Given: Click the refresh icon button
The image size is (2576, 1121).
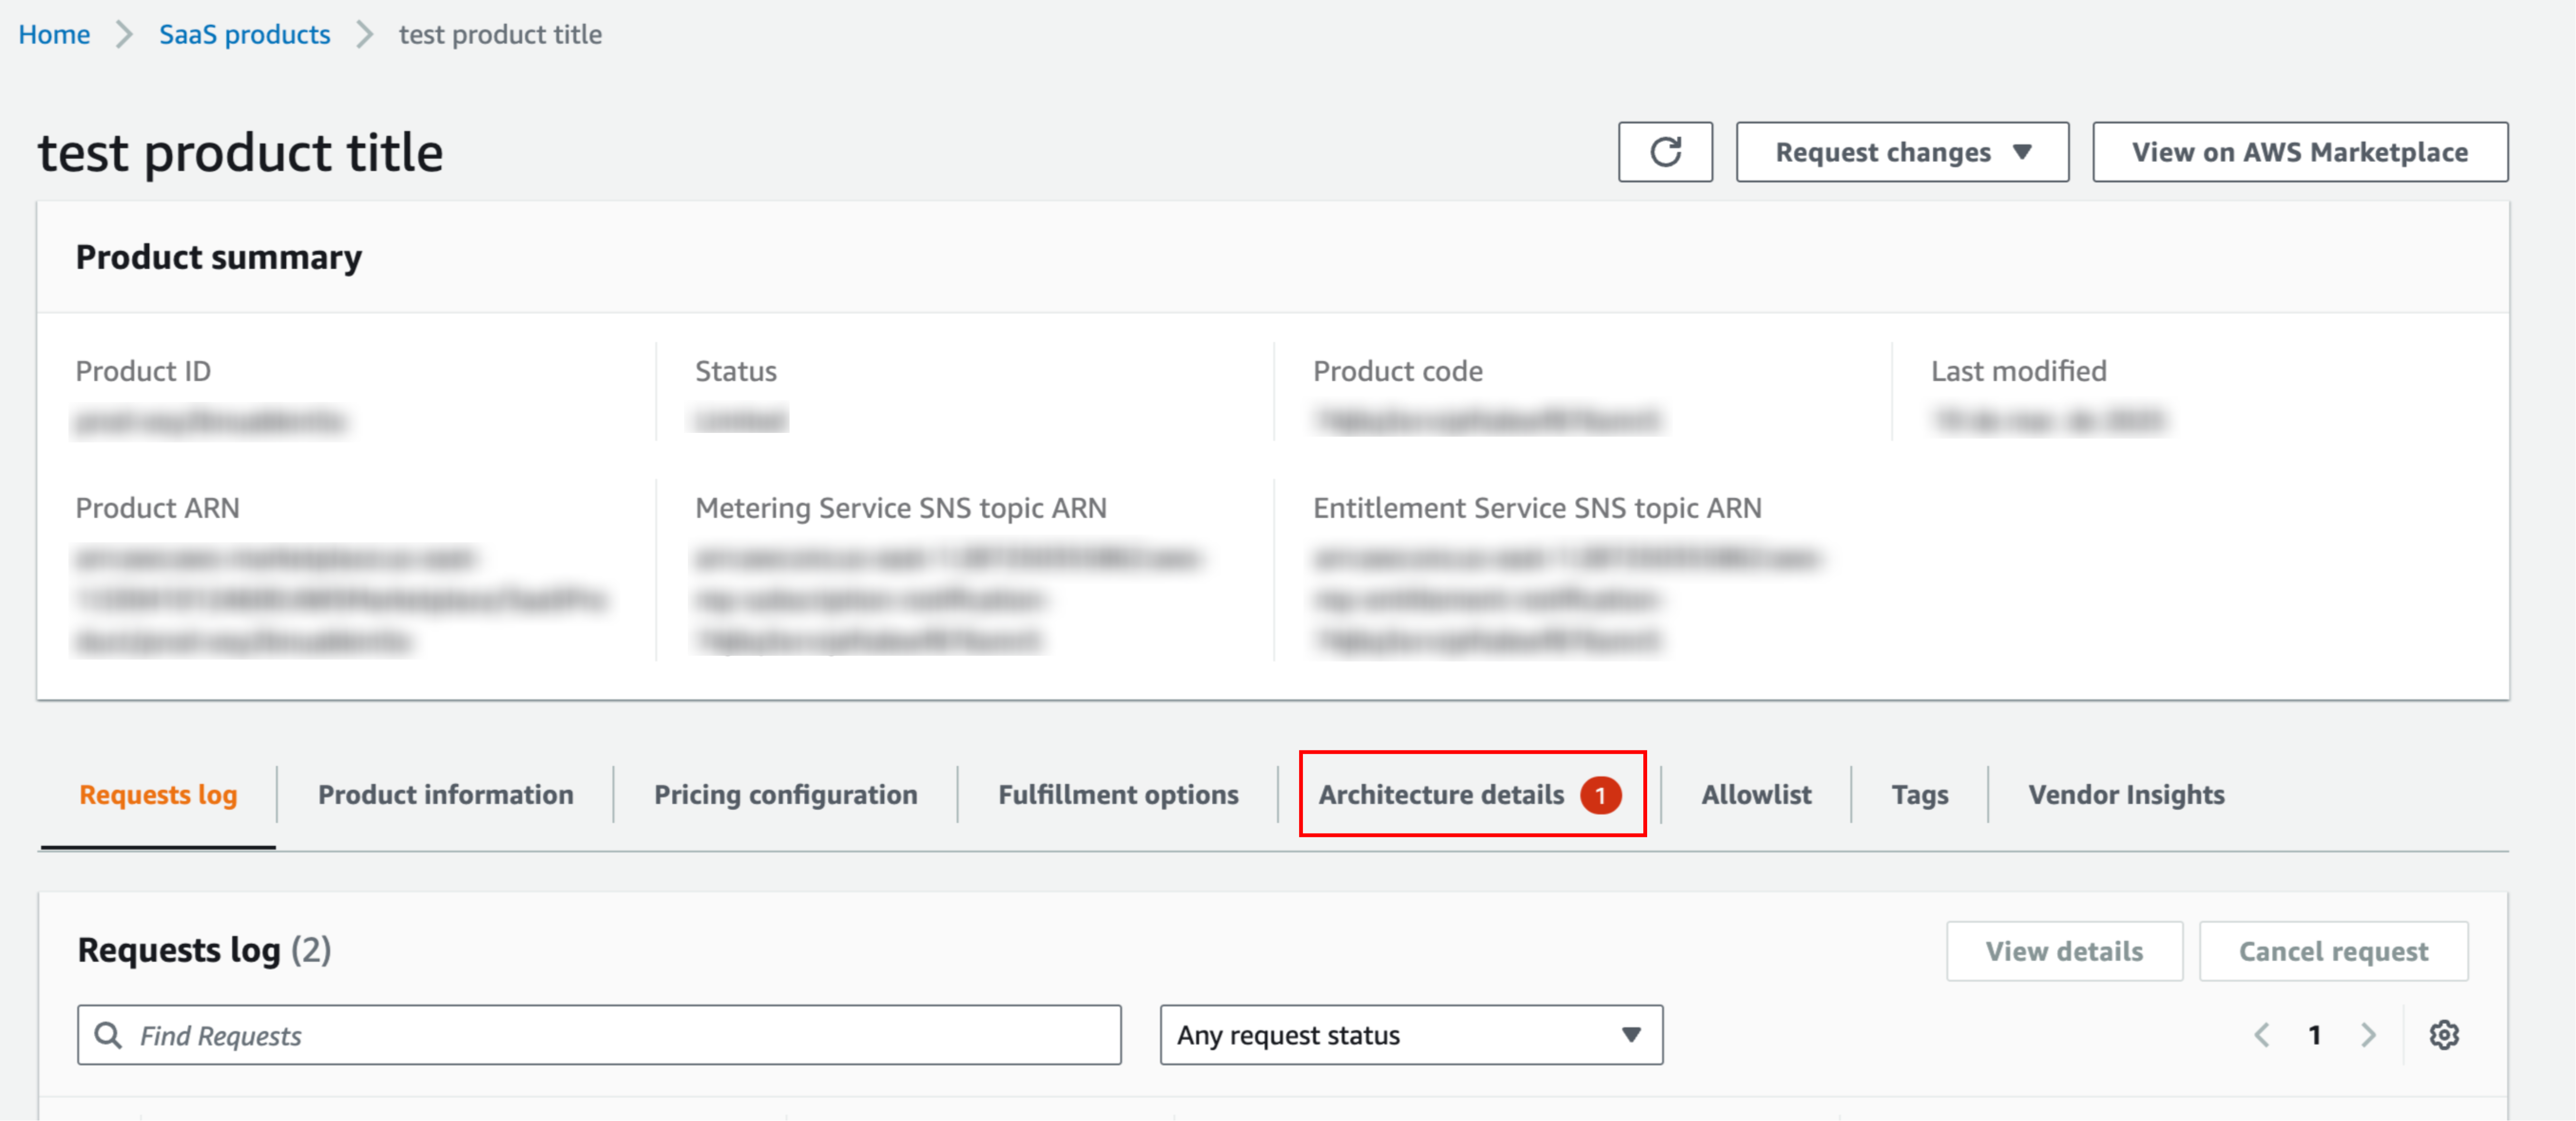Looking at the screenshot, I should [1665, 152].
